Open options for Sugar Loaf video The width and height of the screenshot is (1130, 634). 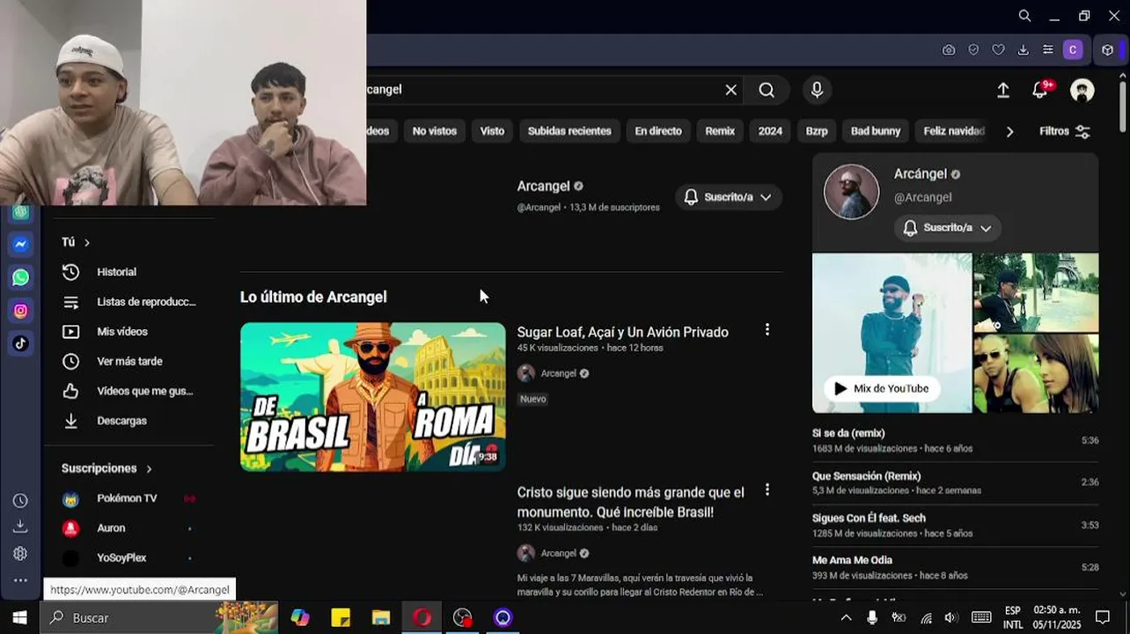[x=767, y=329]
